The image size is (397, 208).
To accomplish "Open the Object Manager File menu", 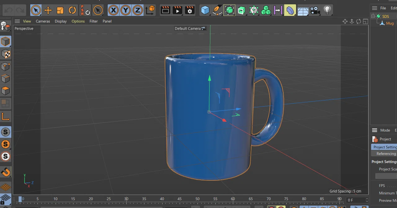I will pyautogui.click(x=383, y=8).
